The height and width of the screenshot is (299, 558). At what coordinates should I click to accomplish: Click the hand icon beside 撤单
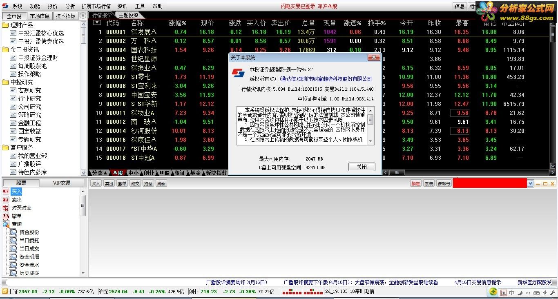pos(6,216)
